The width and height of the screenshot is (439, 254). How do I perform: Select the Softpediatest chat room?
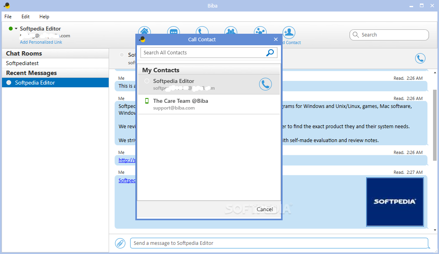coord(55,63)
